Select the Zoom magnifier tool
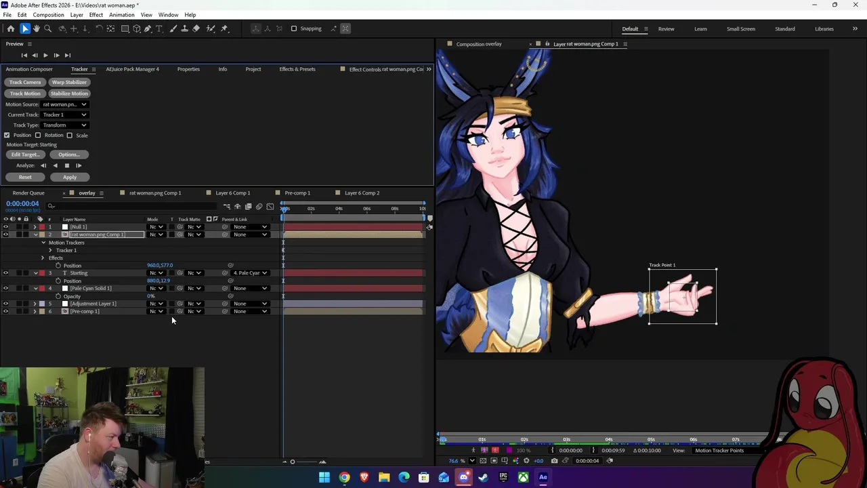 coord(48,28)
